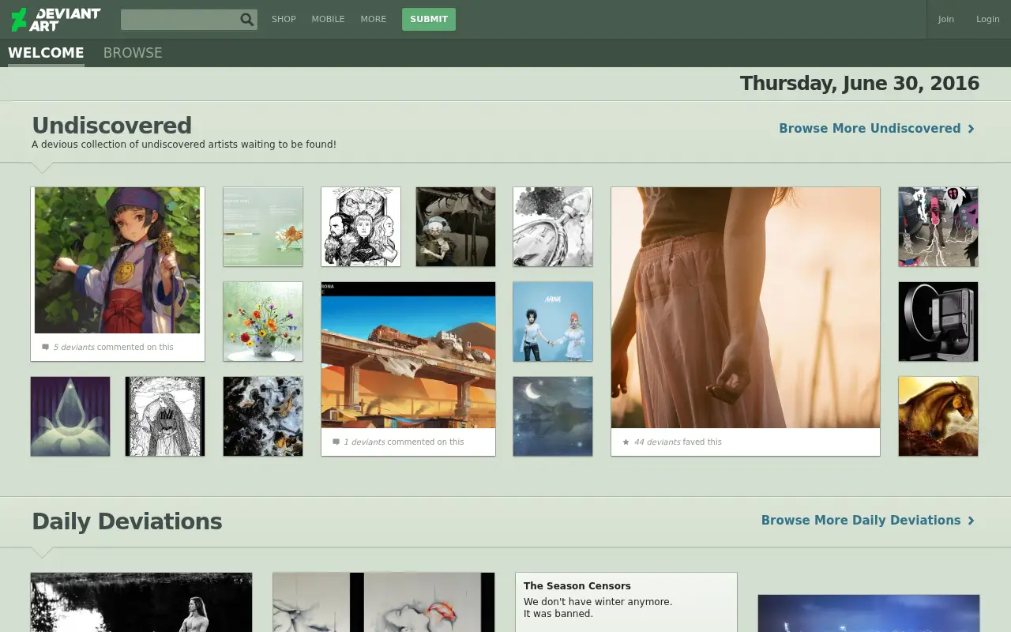This screenshot has height=632, width=1011.
Task: Click the 'A devious collection of undiscovered artists' subtitle
Action: pos(184,145)
